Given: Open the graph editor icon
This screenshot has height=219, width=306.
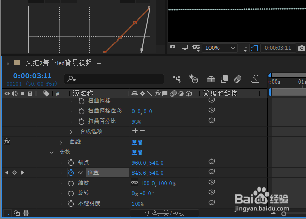Looking at the screenshot, I should point(255,79).
